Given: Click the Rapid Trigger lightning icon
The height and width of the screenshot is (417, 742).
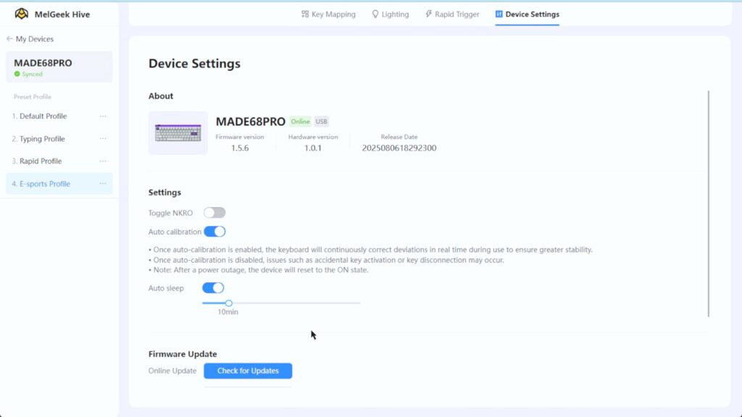Looking at the screenshot, I should (428, 14).
